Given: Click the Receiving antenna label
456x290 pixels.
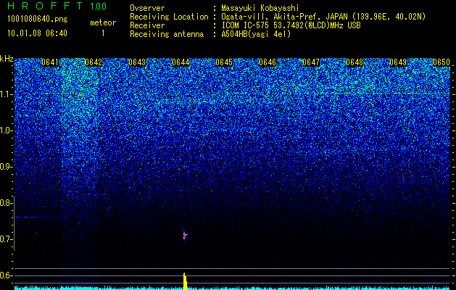Looking at the screenshot, I should [167, 34].
